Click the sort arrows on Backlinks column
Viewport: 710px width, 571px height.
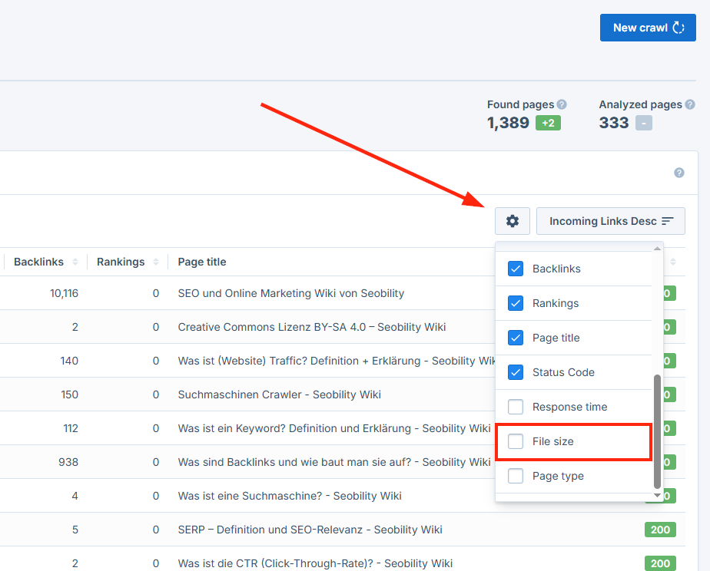pyautogui.click(x=75, y=262)
